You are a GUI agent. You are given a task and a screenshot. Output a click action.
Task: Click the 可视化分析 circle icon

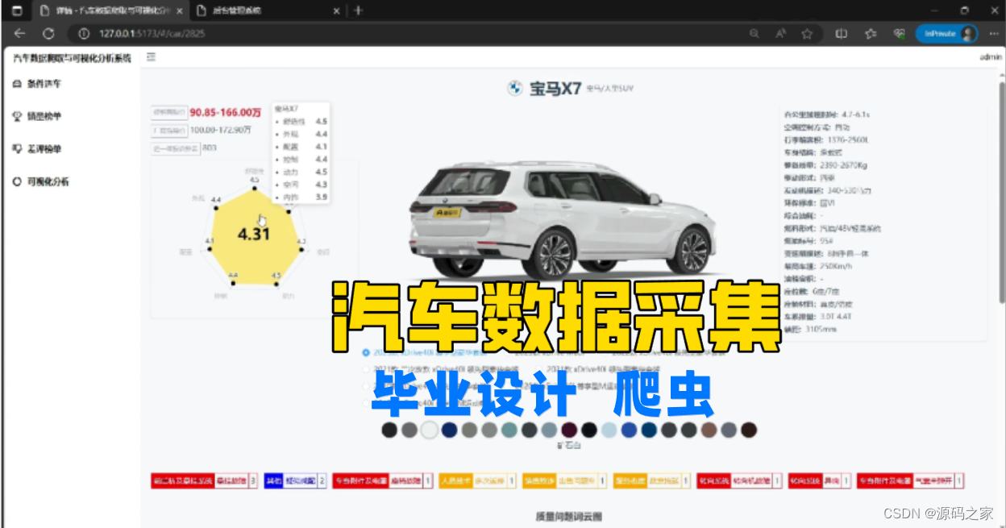click(17, 182)
